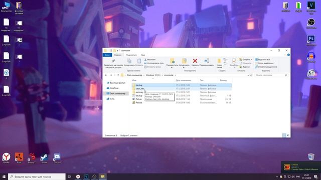Viewport: 321px width, 180px height.
Task: Sort by Size column header
Action: 223,80
